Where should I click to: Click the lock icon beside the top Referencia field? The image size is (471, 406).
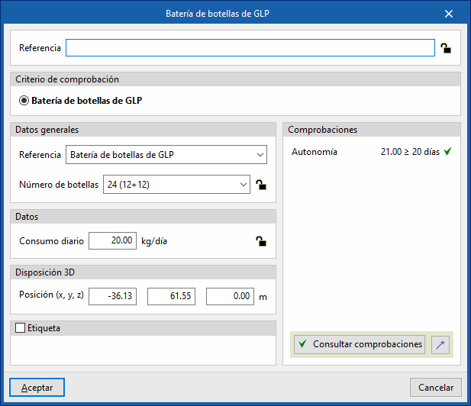tap(446, 48)
